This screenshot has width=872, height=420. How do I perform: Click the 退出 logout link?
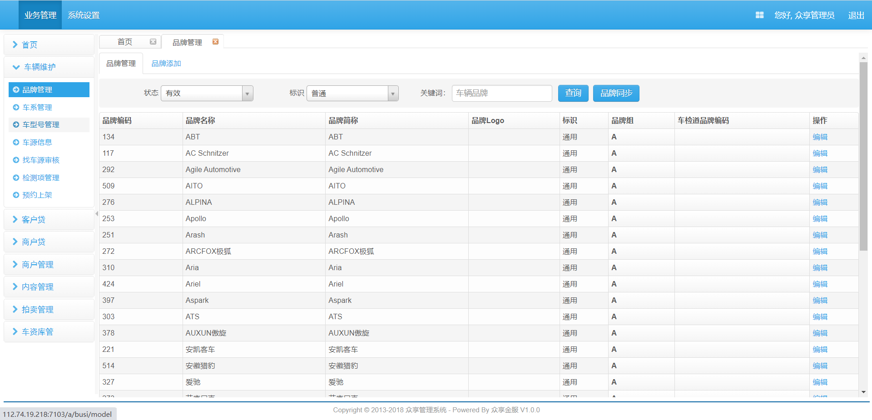(x=856, y=15)
